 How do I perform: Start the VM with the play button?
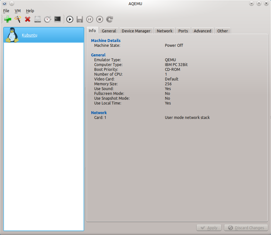[x=70, y=19]
